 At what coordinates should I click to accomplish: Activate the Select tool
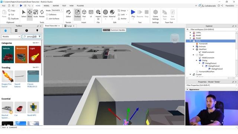24,13
